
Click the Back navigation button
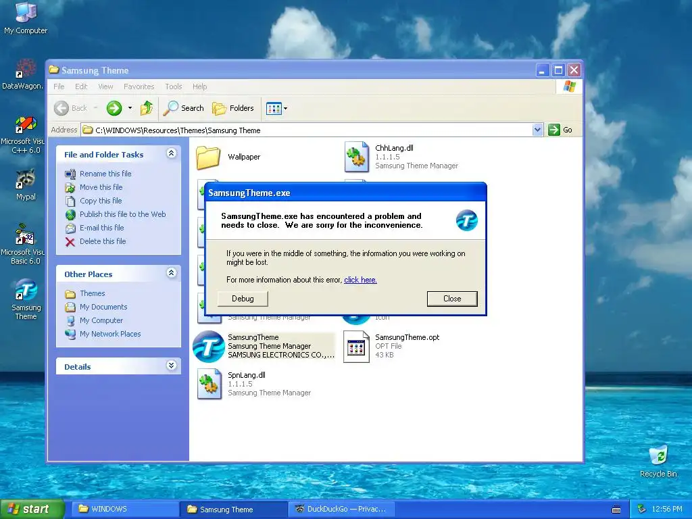[x=71, y=108]
